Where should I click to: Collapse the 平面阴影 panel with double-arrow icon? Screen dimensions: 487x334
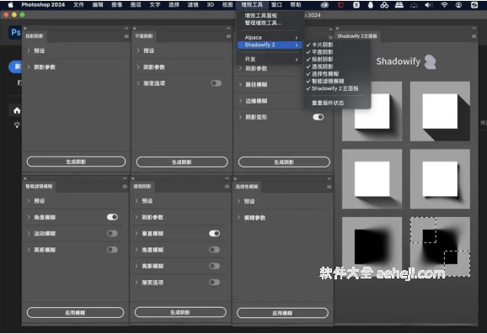click(x=228, y=29)
